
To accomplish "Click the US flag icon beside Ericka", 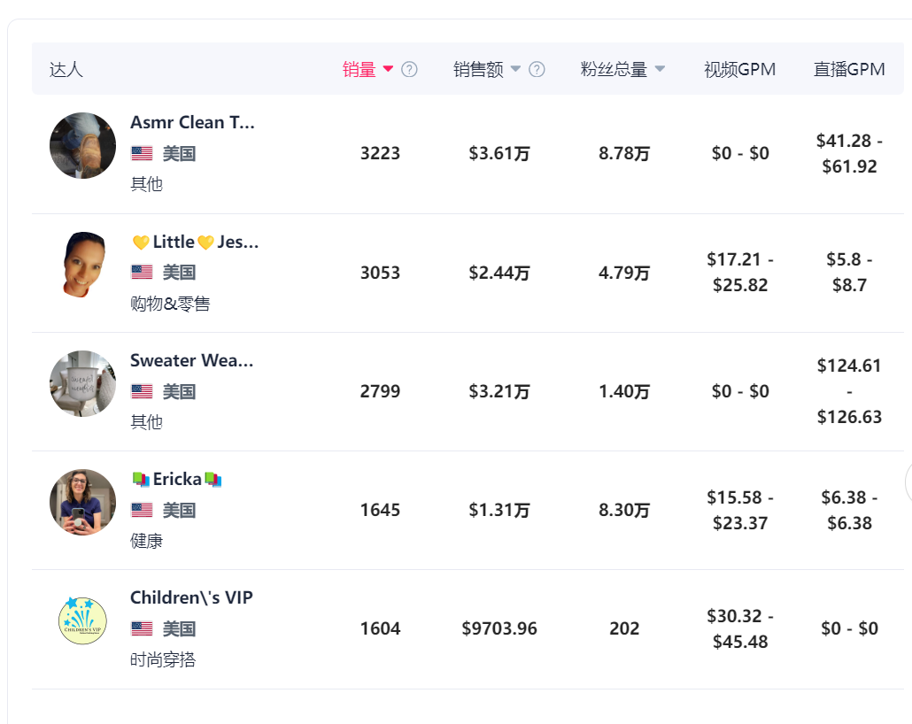I will pyautogui.click(x=142, y=510).
